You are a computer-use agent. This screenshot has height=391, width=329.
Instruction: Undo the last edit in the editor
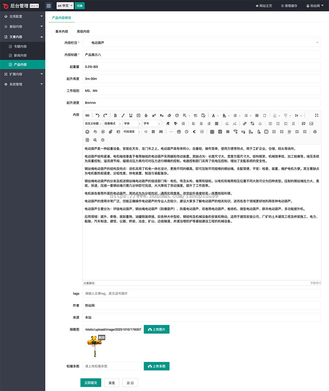tap(97, 115)
